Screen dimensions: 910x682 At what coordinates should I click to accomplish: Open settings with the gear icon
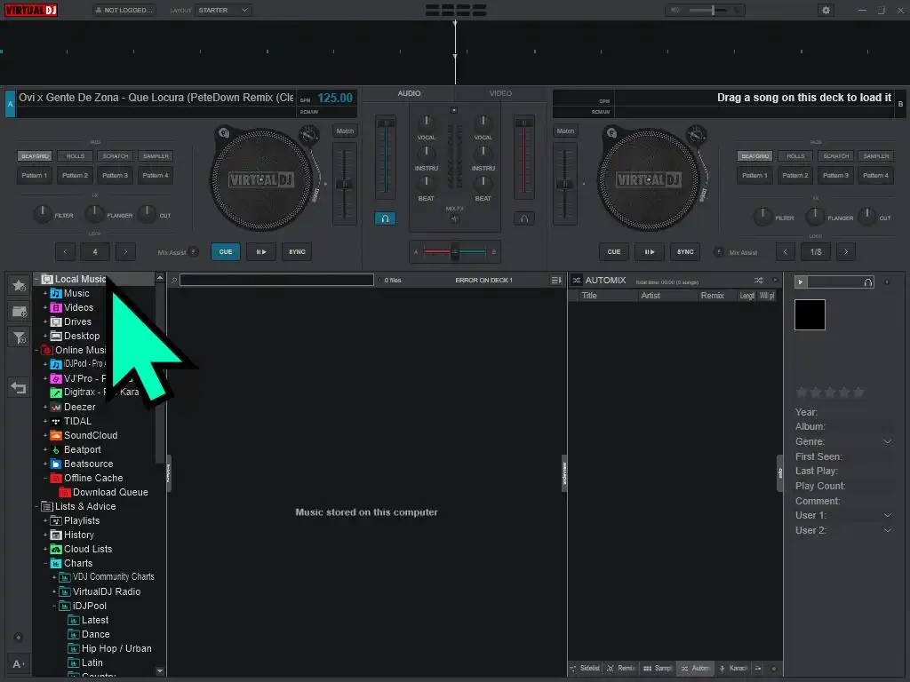tap(826, 10)
